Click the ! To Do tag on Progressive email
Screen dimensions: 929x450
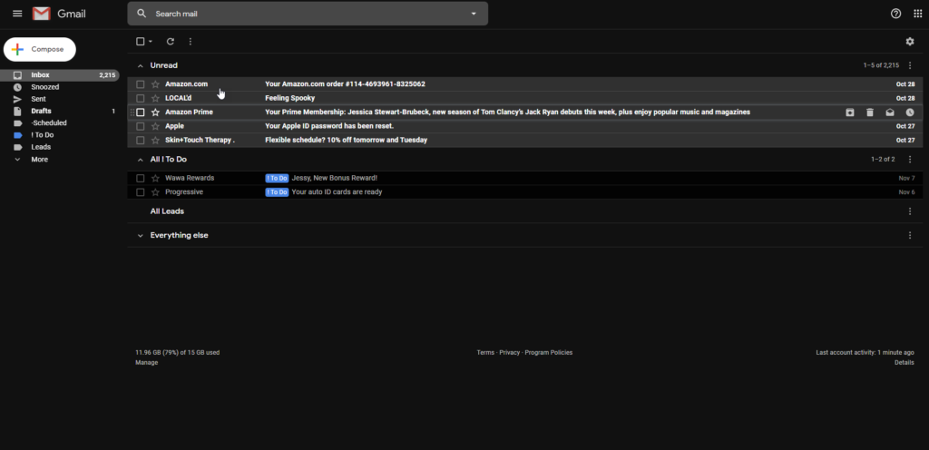click(277, 192)
